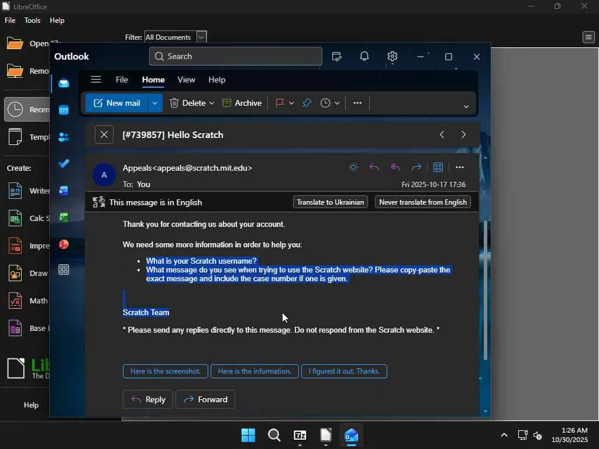Click the Snooze clock icon
Viewport: 599px width, 449px height.
[x=325, y=103]
